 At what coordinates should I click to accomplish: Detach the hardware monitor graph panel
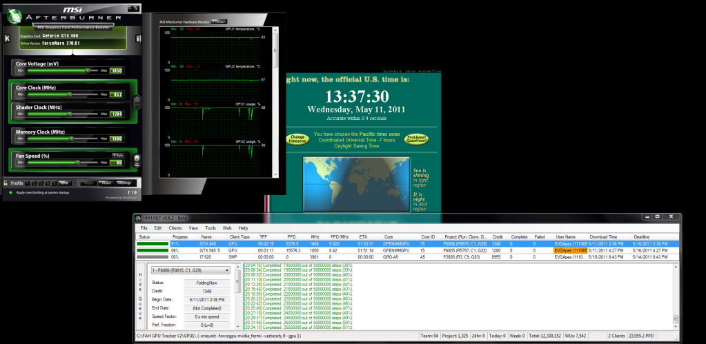[219, 22]
